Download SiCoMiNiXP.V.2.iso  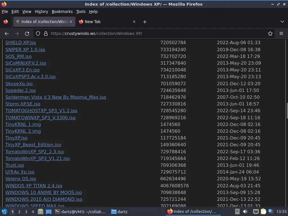pyautogui.click(x=26, y=63)
